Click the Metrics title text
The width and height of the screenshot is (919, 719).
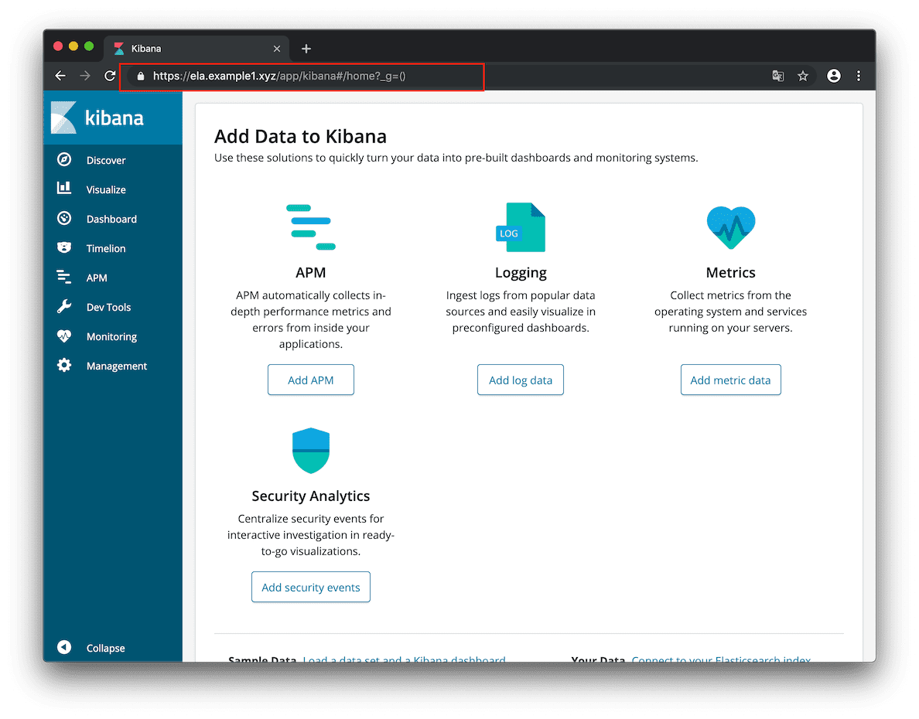point(730,272)
